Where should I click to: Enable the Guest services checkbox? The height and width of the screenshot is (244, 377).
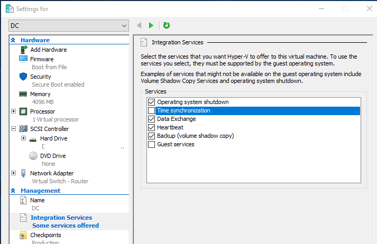pyautogui.click(x=151, y=144)
